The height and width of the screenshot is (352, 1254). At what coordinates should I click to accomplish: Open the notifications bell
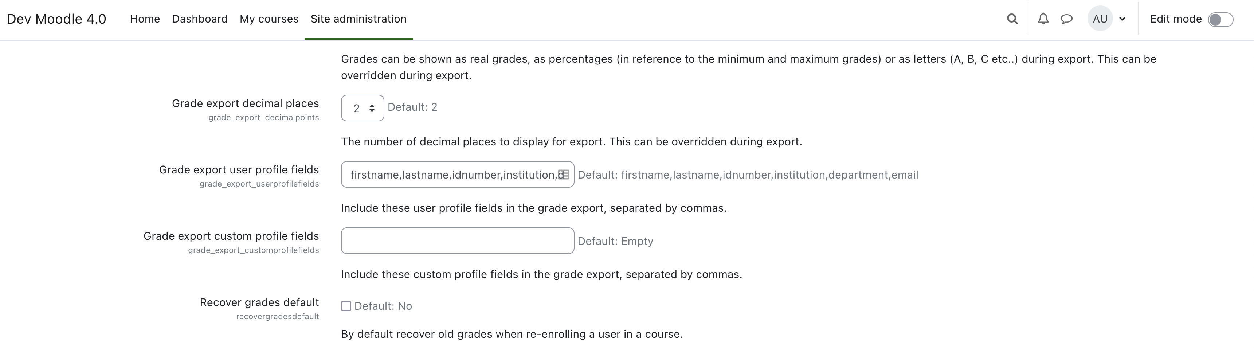pos(1043,19)
